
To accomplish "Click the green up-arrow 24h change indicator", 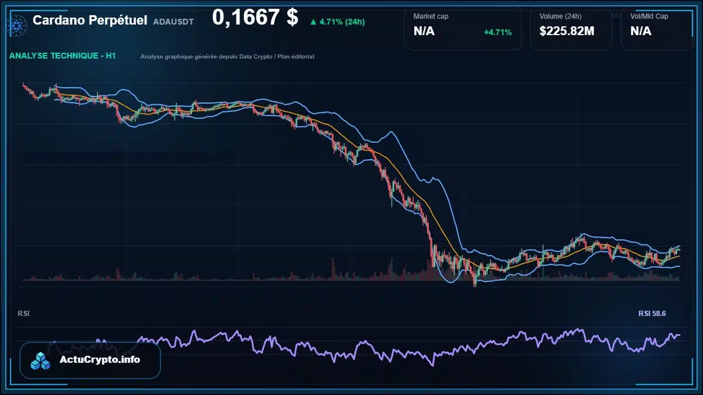I will 313,22.
